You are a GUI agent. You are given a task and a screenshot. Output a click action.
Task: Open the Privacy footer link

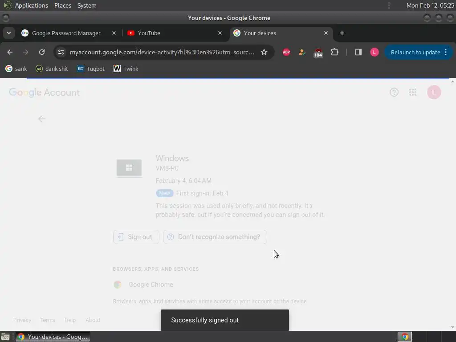pyautogui.click(x=22, y=320)
